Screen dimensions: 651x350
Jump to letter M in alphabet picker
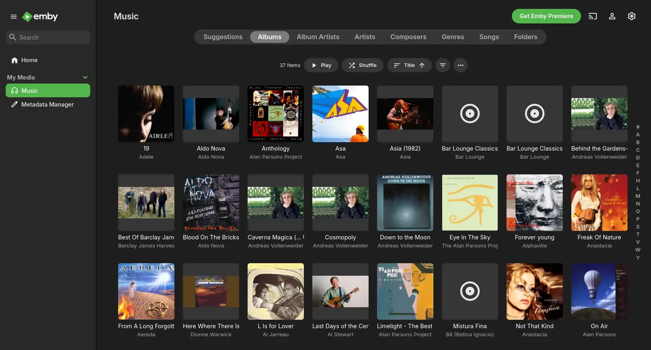click(638, 196)
